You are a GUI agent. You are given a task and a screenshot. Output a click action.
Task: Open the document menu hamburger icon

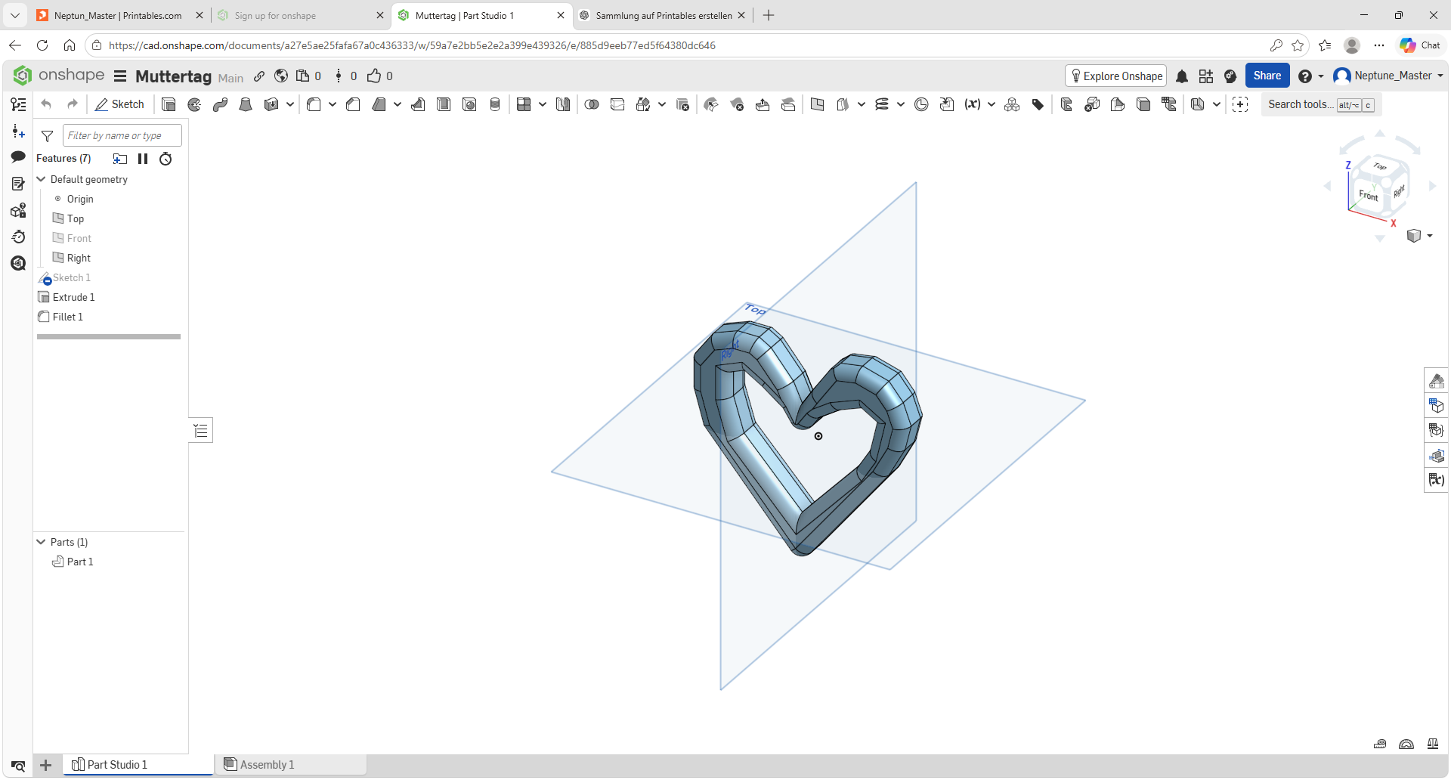tap(120, 76)
